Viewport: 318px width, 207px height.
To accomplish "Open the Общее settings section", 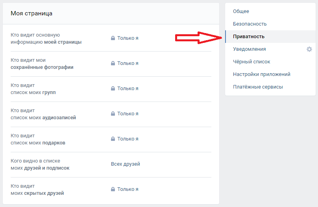I will point(241,11).
